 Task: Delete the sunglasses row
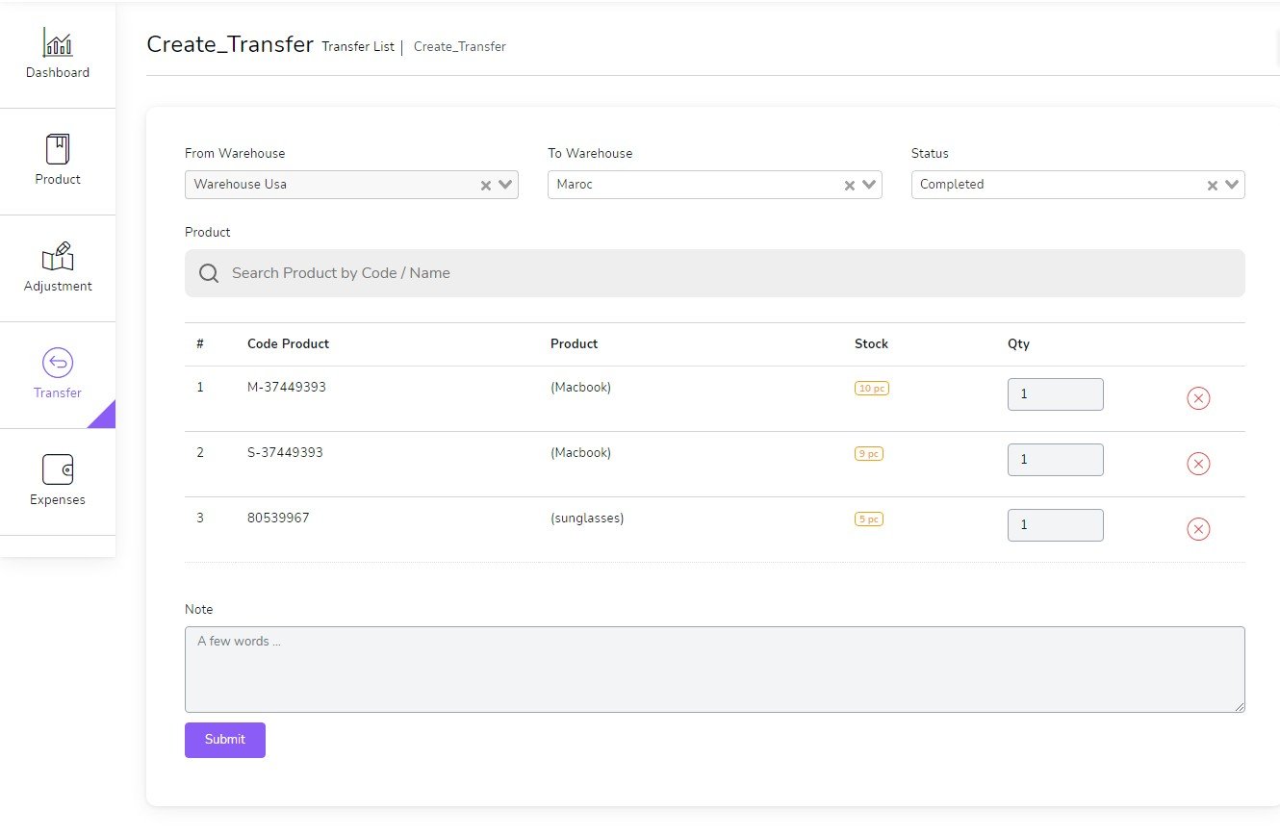[x=1198, y=529]
